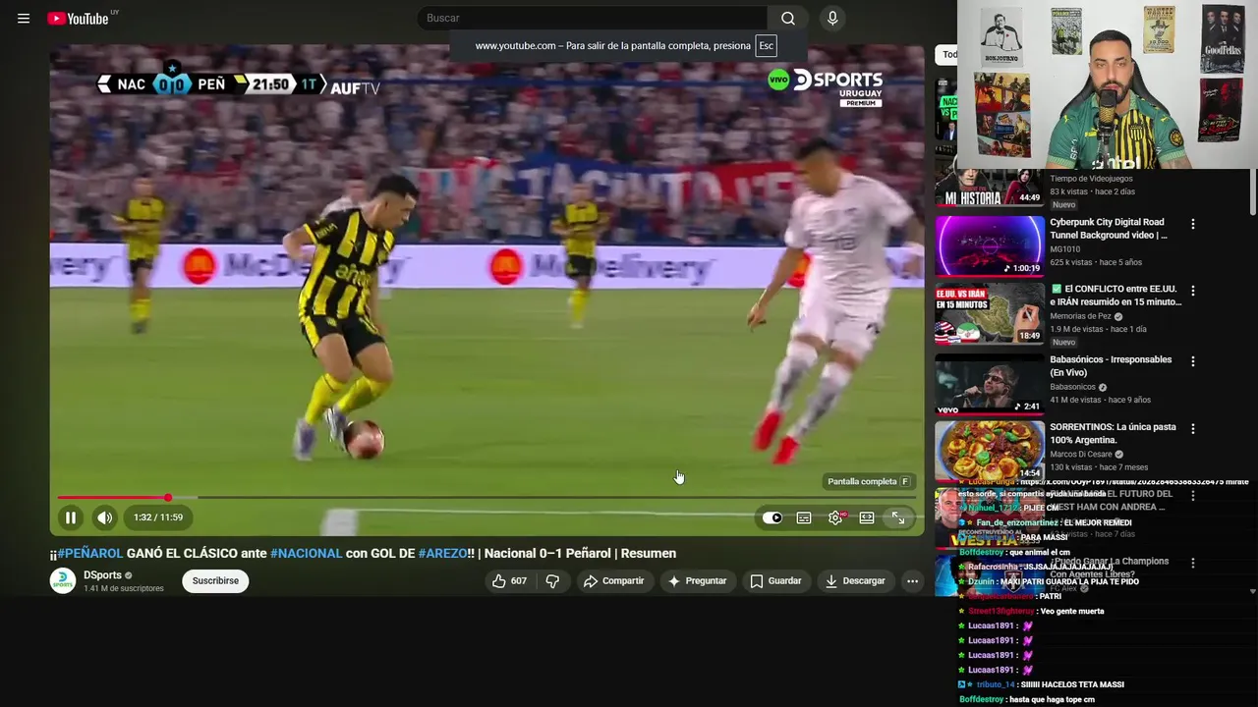
Task: Open the El CONFLICTO entre EE.UU. e IRÁN thumbnail
Action: [x=989, y=313]
